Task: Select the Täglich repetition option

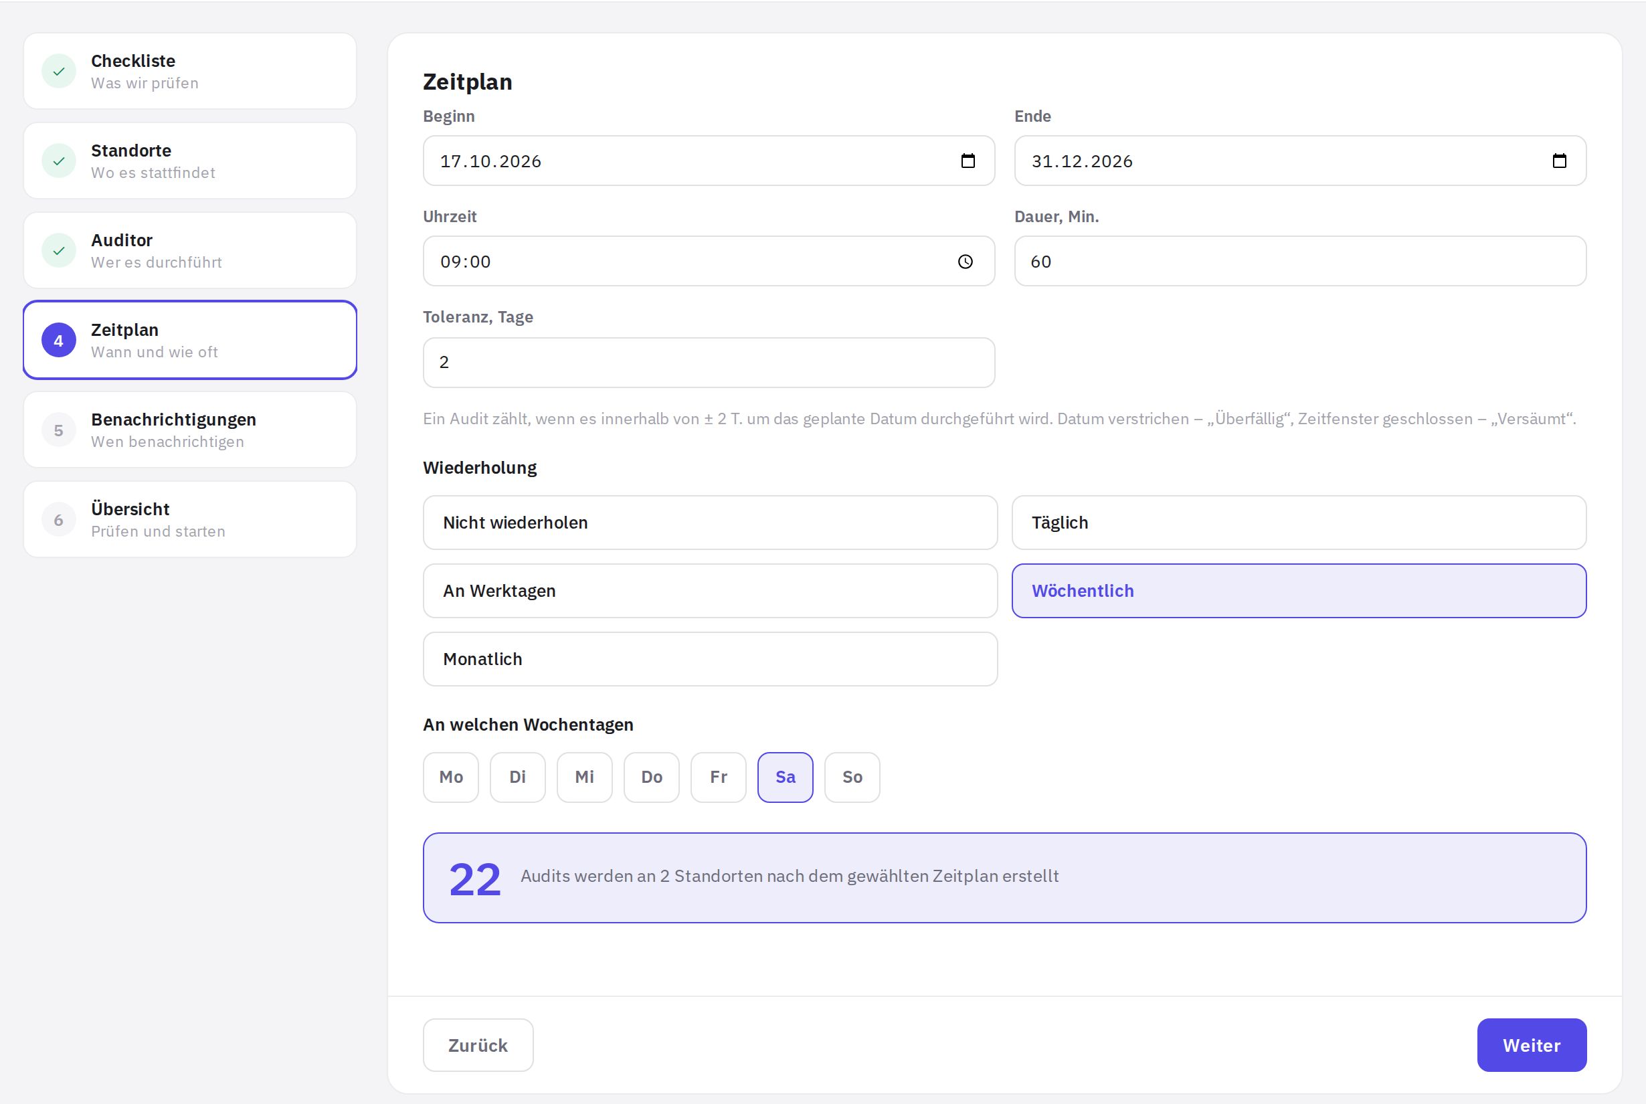Action: point(1299,523)
